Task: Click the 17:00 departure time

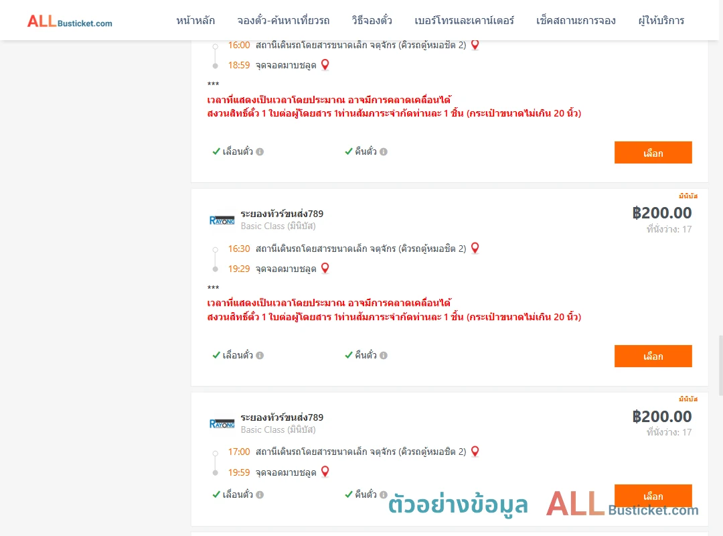Action: 239,452
